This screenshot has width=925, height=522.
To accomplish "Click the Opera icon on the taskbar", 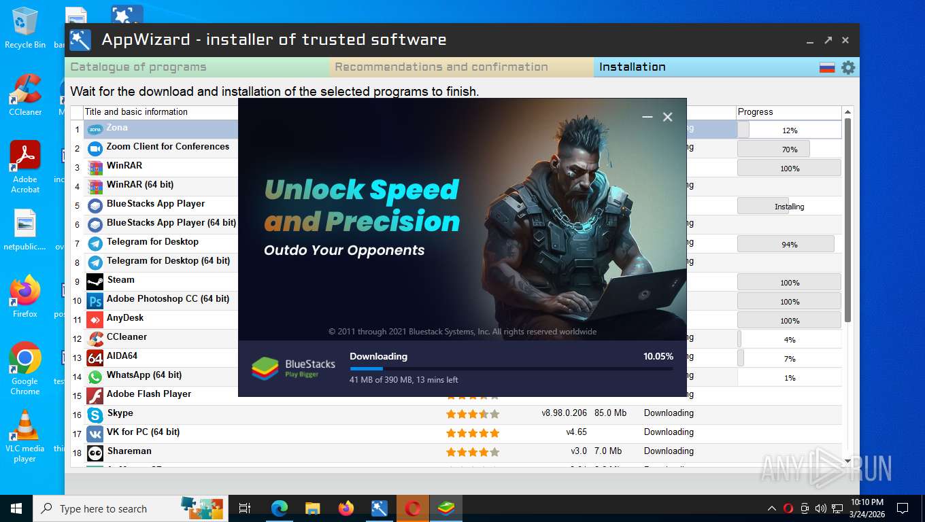I will pos(413,508).
